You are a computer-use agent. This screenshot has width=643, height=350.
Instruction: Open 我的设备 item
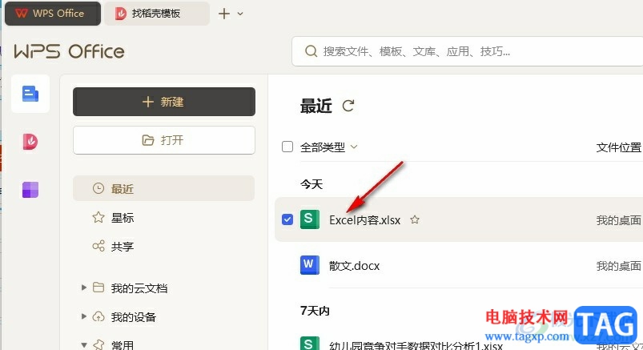point(133,317)
